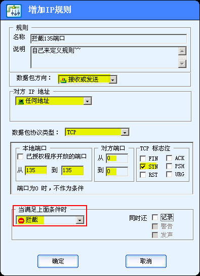The image size is (200, 276).
Task: Enable the FIN flag checkbox
Action: click(143, 159)
